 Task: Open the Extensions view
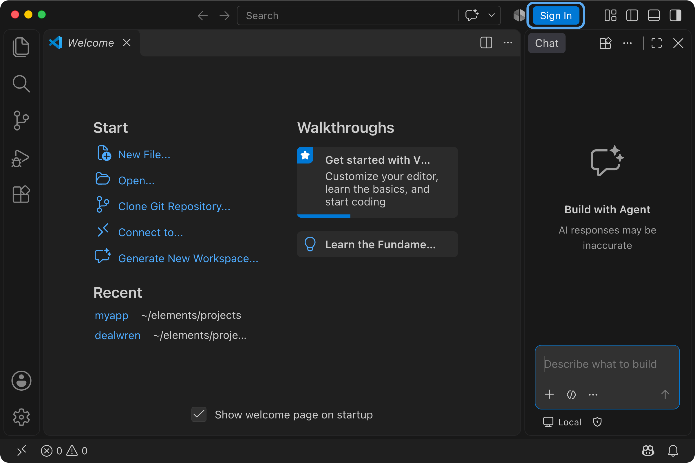click(21, 194)
